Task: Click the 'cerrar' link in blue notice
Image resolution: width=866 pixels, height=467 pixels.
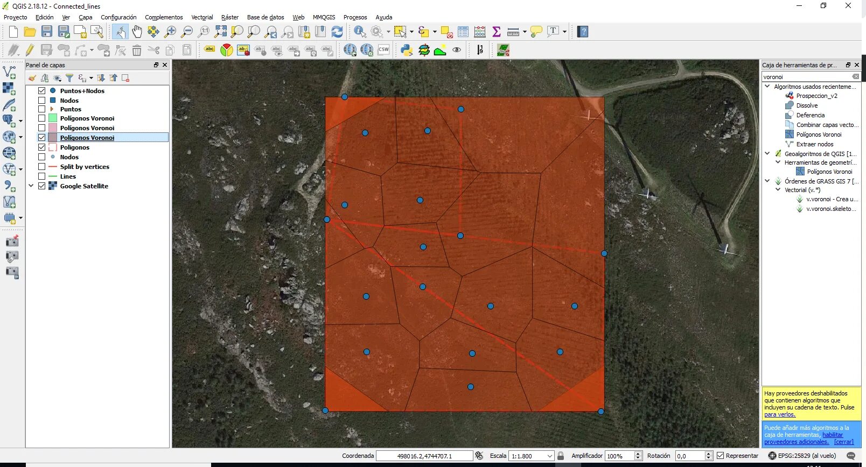Action: [844, 442]
